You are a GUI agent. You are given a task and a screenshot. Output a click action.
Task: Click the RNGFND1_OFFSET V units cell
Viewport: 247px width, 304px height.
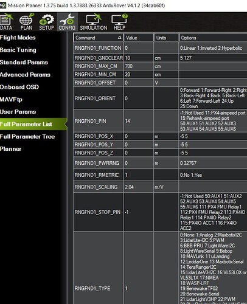point(166,83)
